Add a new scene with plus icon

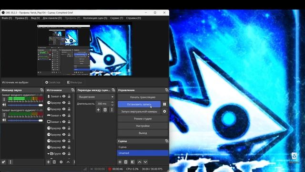(120, 162)
